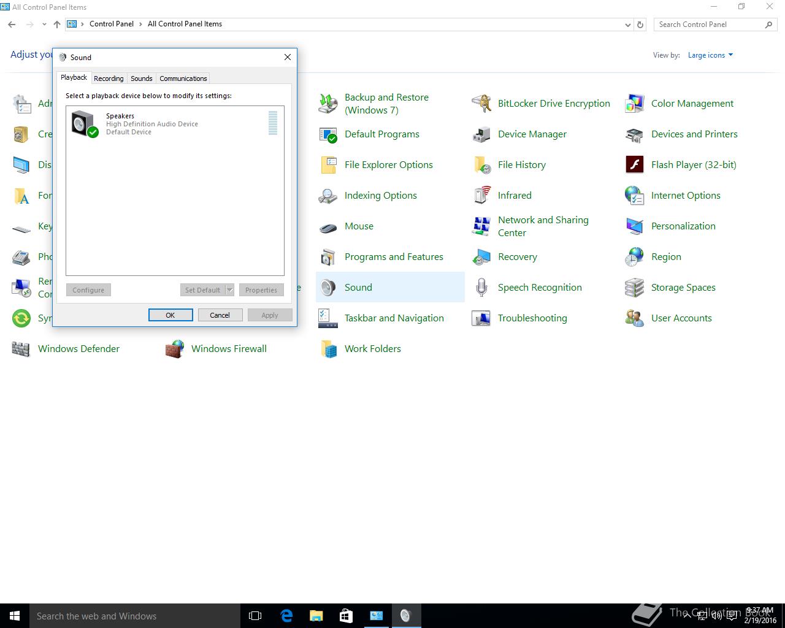This screenshot has width=785, height=628.
Task: Open the BitLocker Drive Encryption icon
Action: (481, 104)
